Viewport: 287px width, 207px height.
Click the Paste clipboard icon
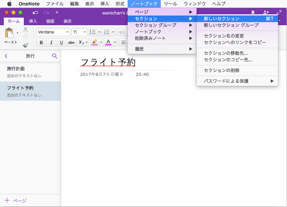(9, 33)
